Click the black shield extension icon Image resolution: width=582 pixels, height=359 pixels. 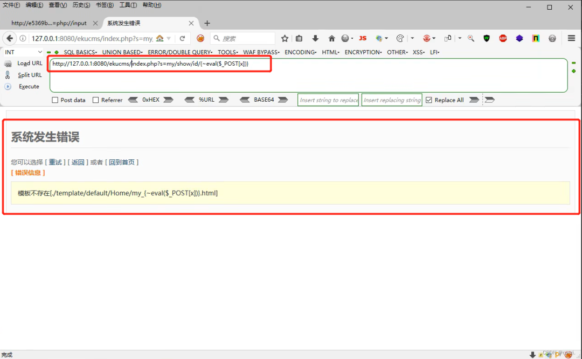tap(487, 38)
